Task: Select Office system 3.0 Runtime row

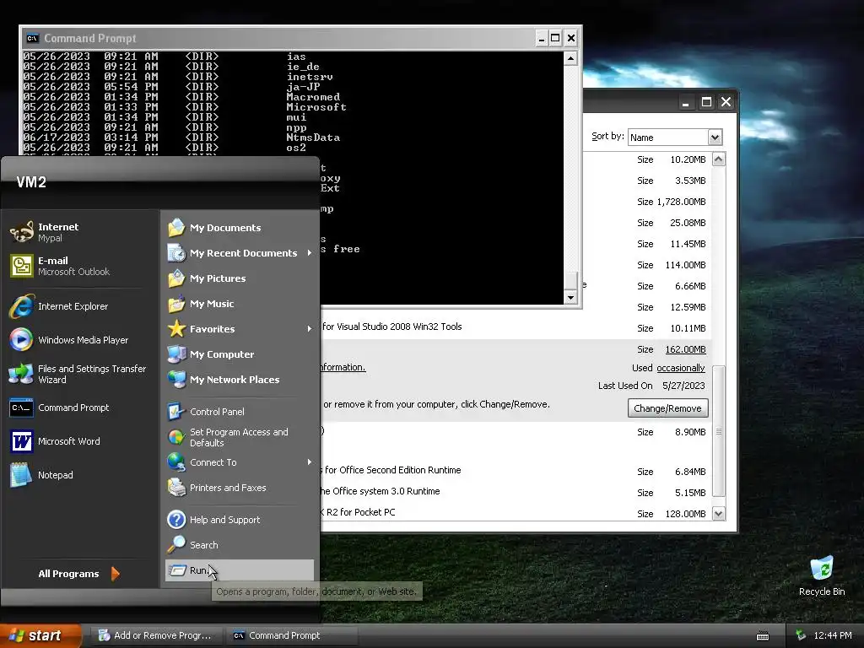Action: [516, 492]
